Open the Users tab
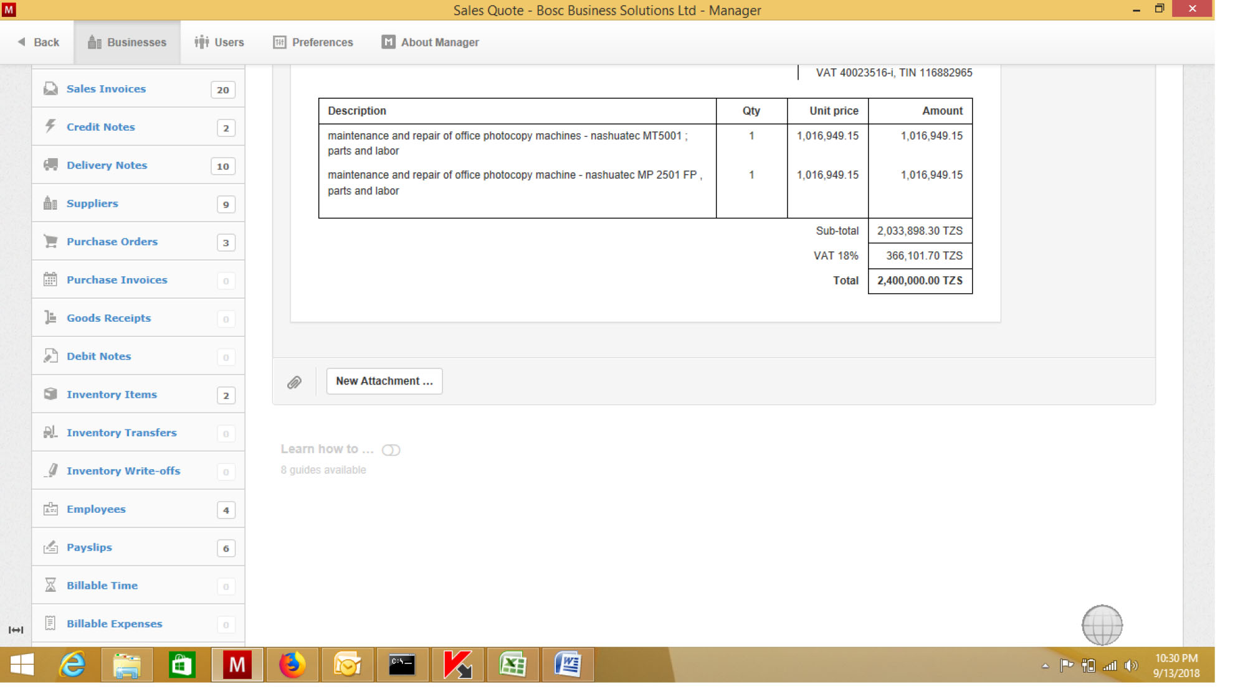 [219, 42]
